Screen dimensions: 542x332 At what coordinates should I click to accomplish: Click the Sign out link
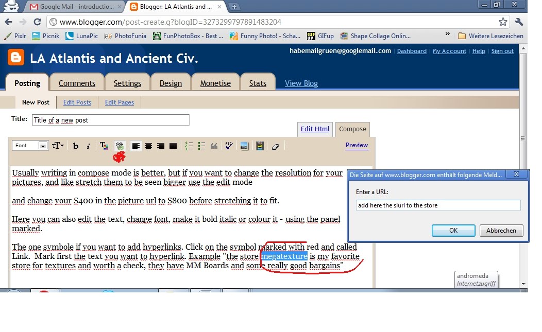point(502,51)
